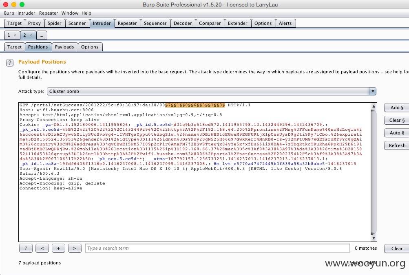Click the 0 matches label
The height and width of the screenshot is (275, 409).
[x=366, y=248]
